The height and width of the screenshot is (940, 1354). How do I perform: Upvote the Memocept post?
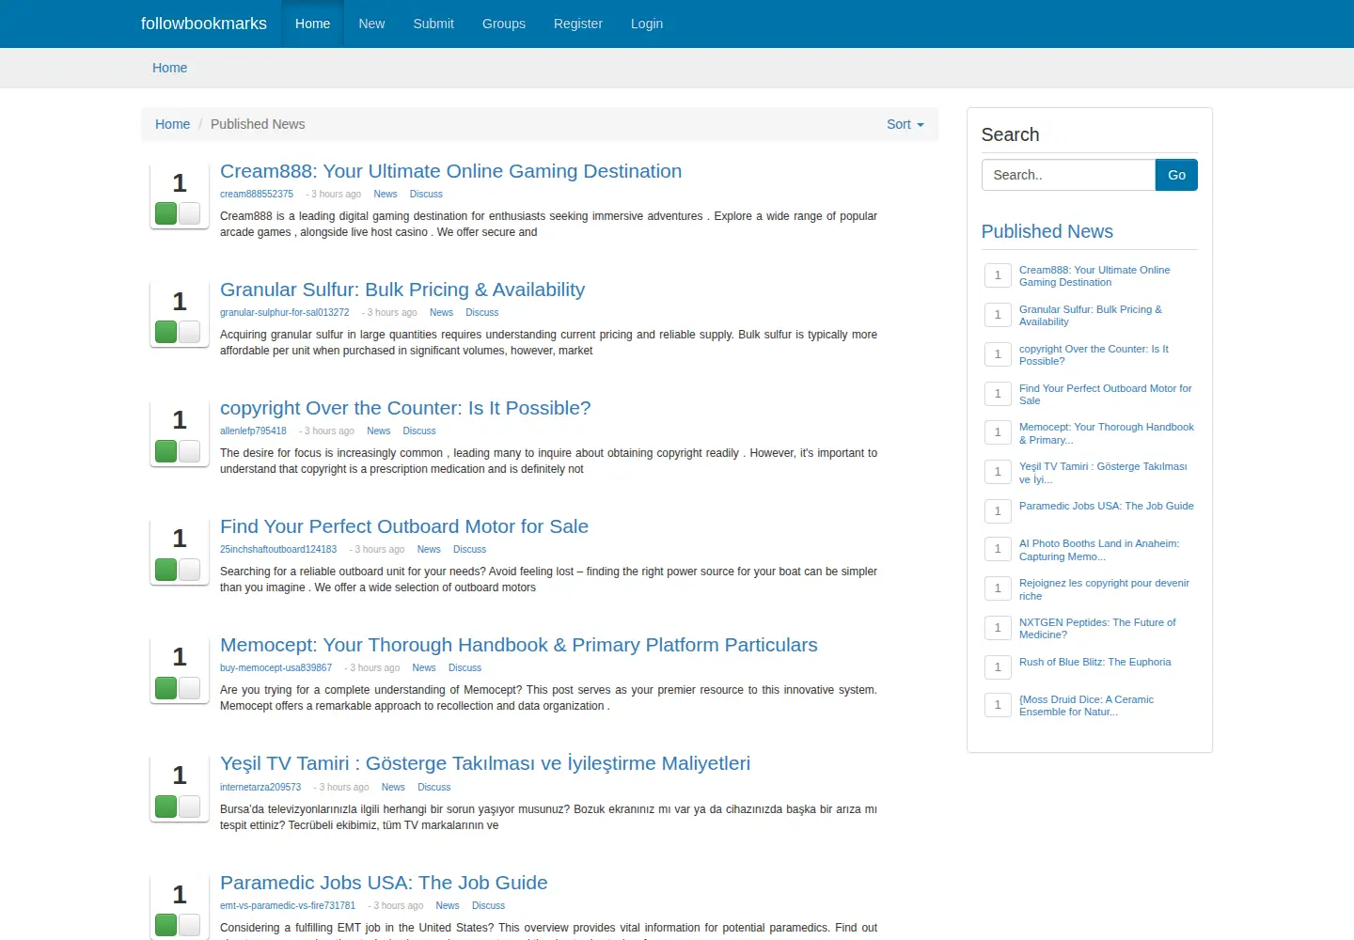coord(166,687)
